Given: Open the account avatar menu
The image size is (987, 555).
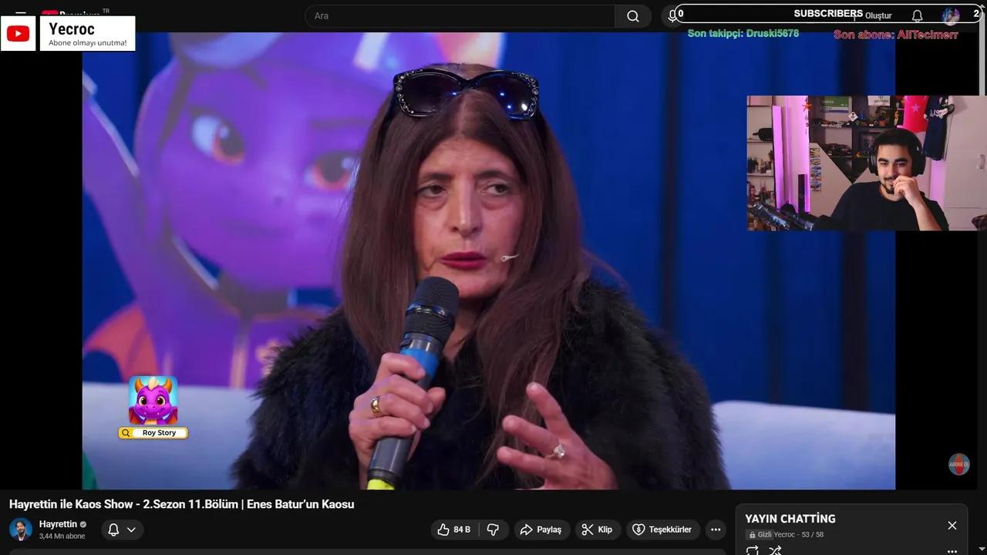Looking at the screenshot, I should 951,16.
